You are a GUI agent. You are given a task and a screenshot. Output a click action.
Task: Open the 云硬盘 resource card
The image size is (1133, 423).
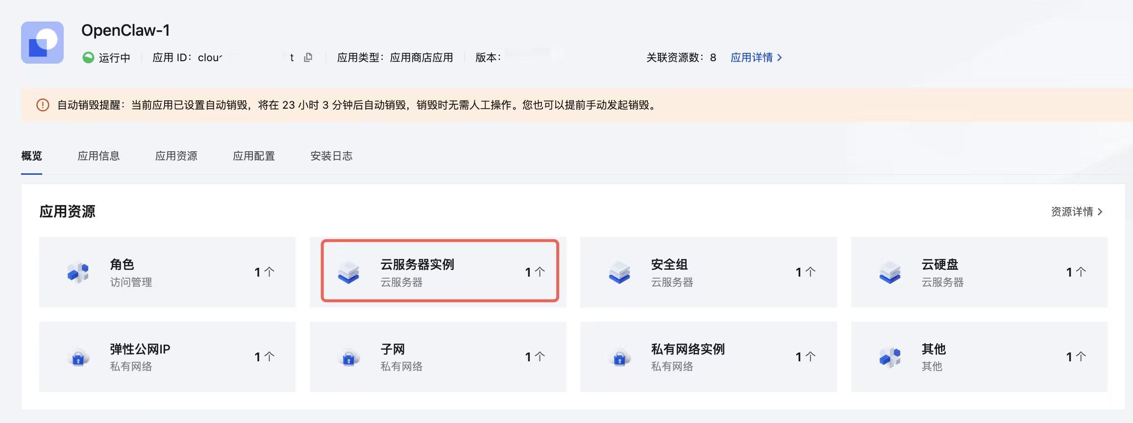click(x=979, y=272)
